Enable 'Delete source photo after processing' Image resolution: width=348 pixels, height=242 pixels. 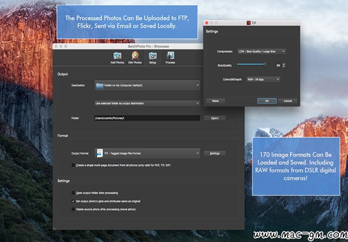point(73,209)
